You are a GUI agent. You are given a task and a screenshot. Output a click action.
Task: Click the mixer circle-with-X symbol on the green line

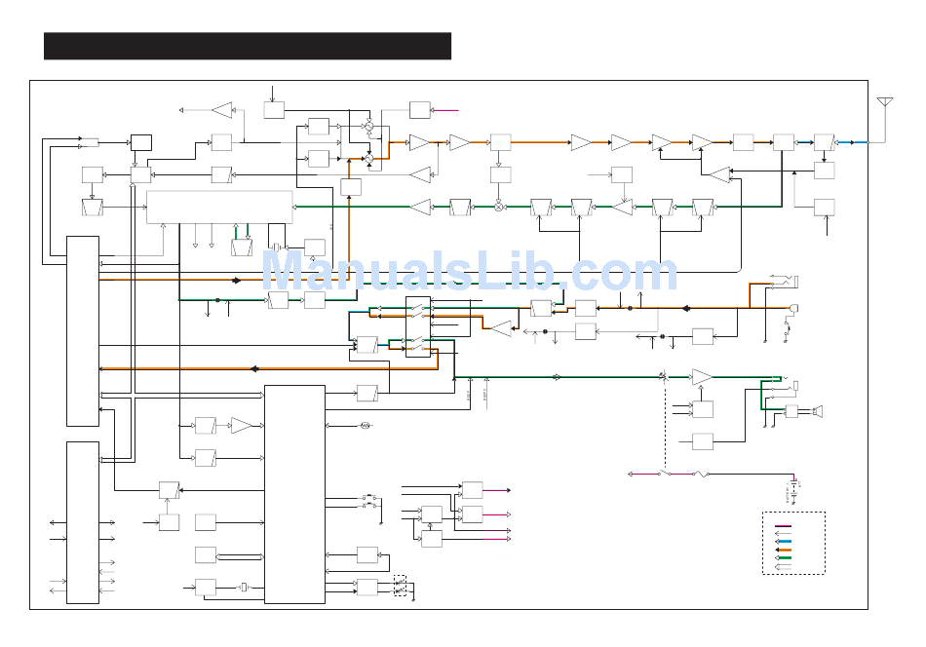(499, 207)
